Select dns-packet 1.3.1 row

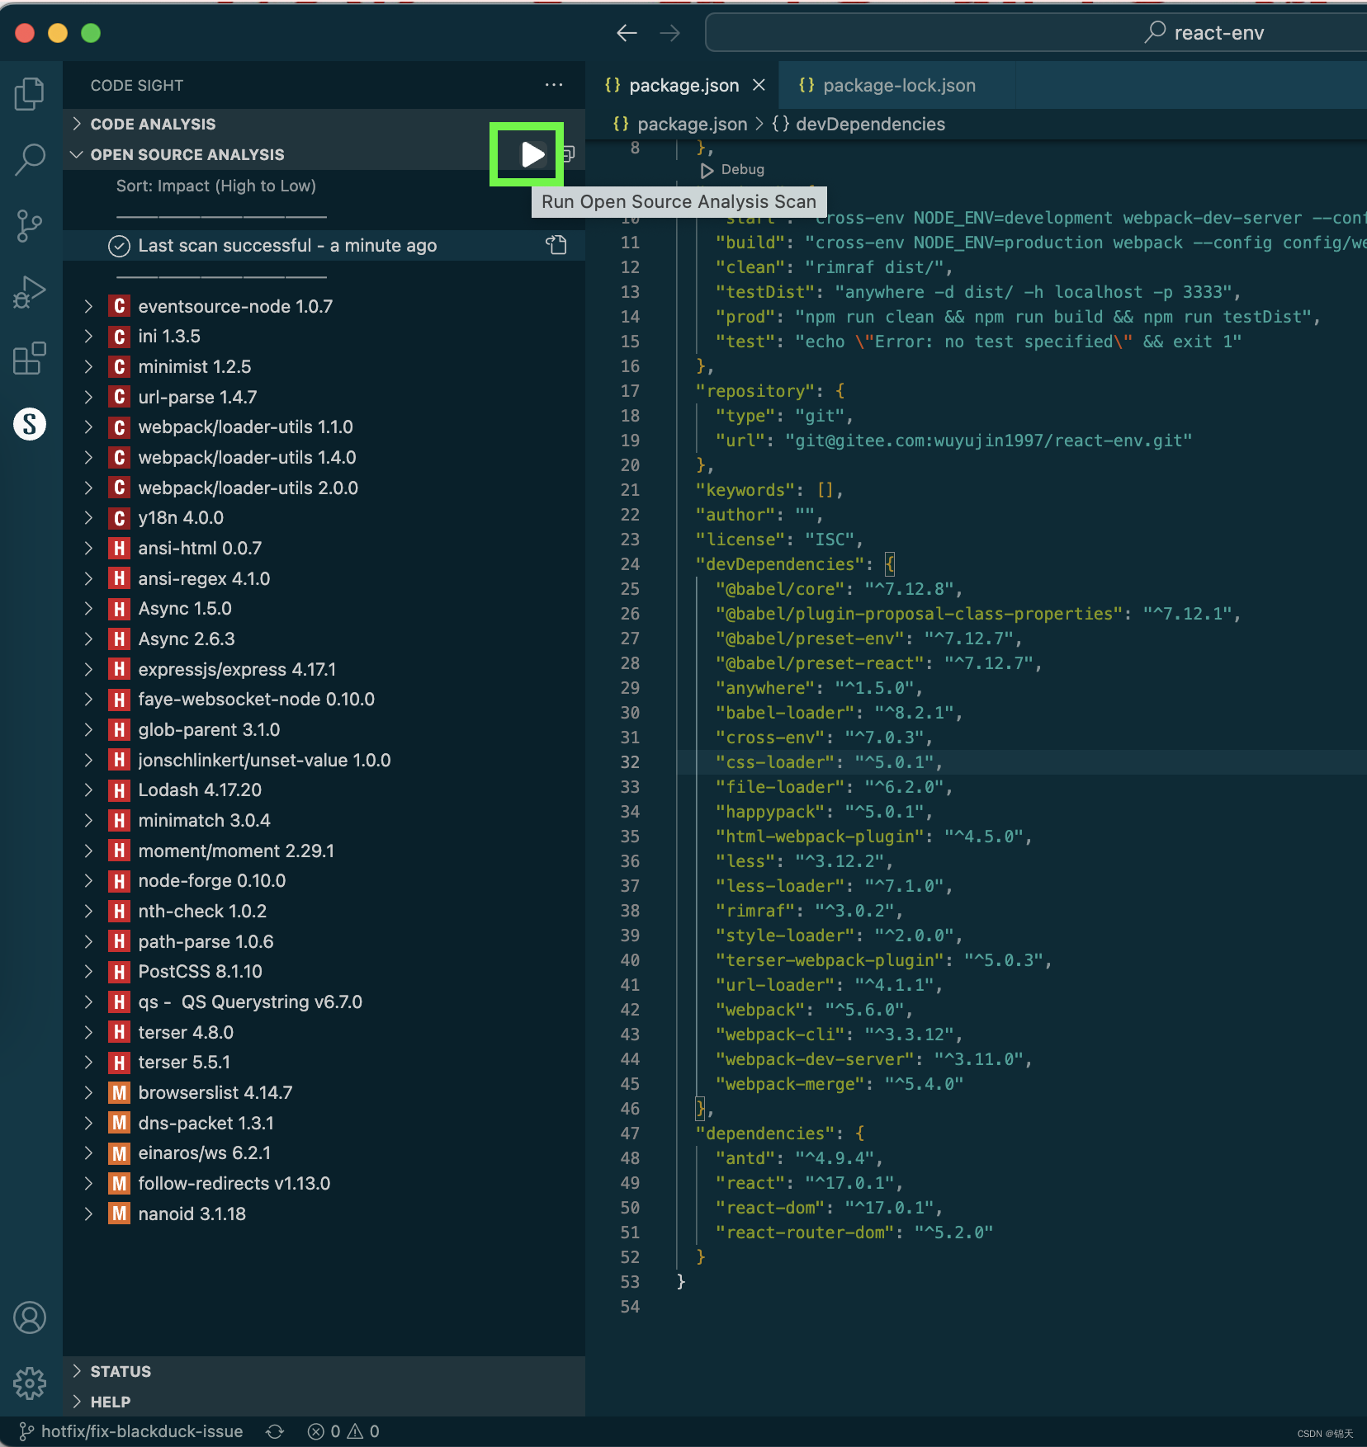point(324,1123)
